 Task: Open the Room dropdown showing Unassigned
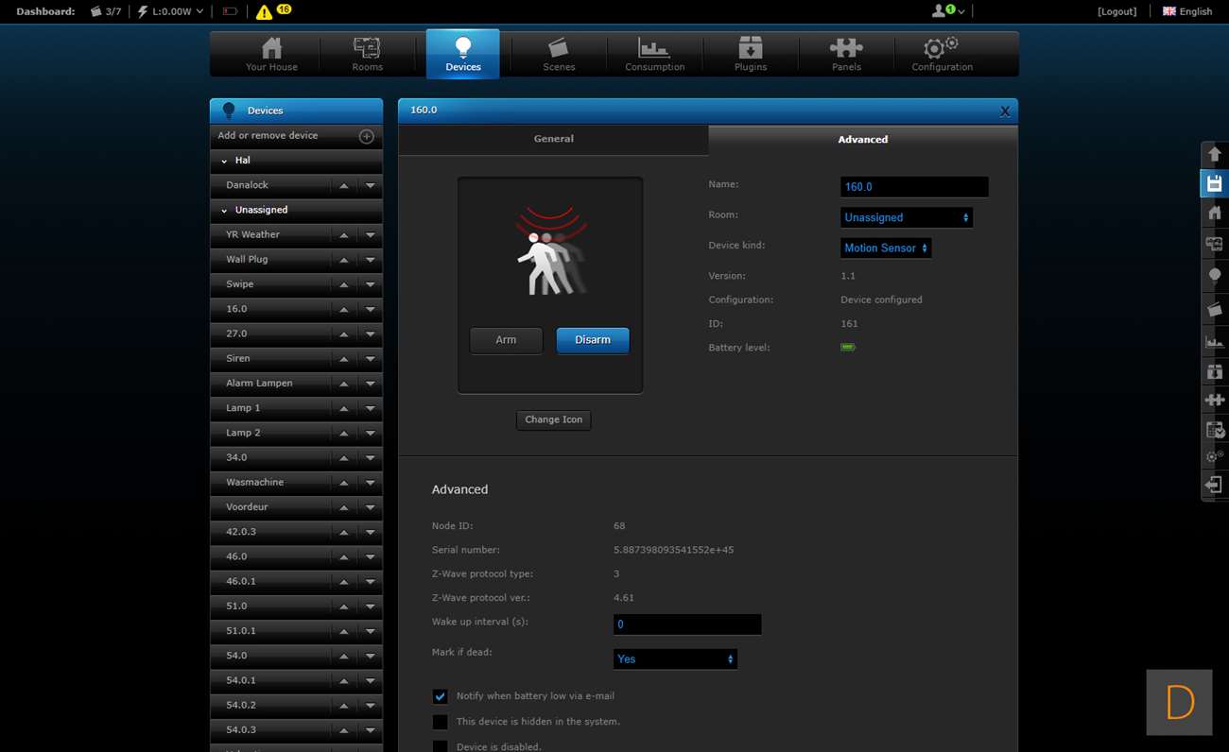[x=906, y=217]
